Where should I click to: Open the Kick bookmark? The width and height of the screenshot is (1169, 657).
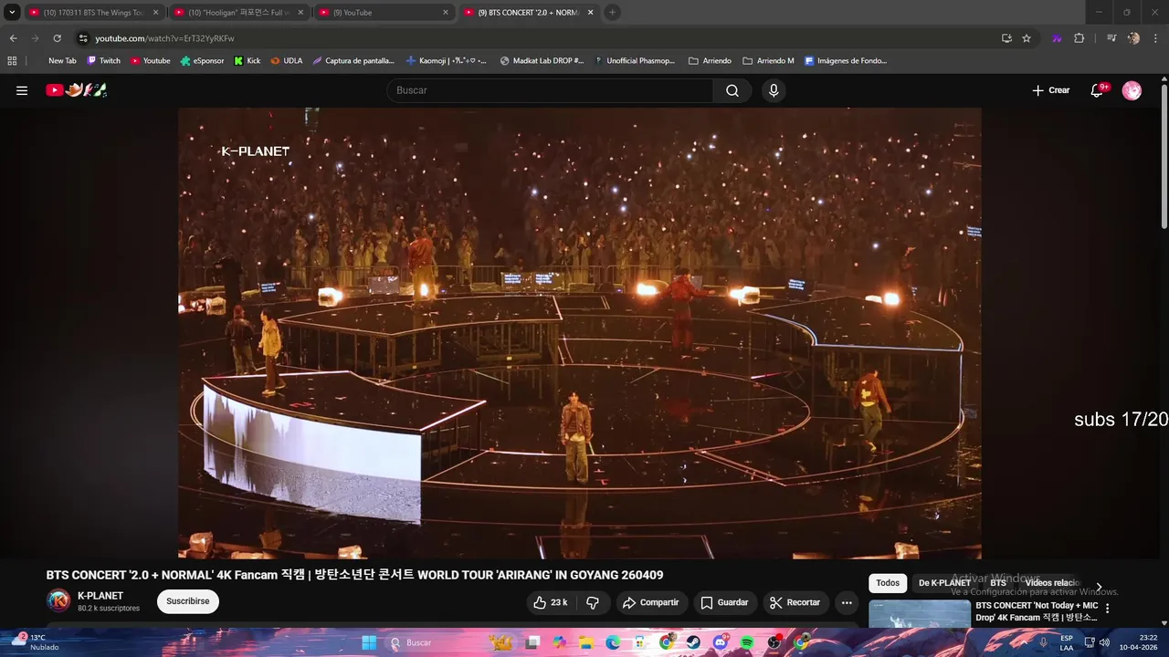click(x=247, y=61)
